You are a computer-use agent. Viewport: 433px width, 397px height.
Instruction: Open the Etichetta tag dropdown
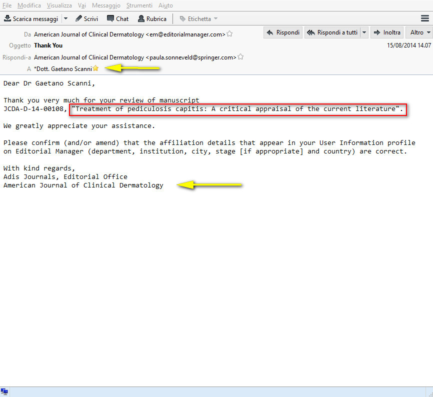click(x=198, y=19)
